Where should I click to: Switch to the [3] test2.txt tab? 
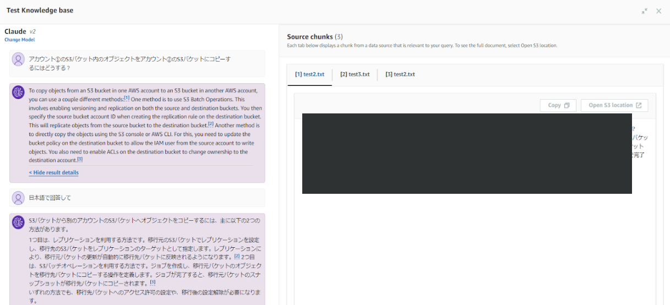coord(400,74)
